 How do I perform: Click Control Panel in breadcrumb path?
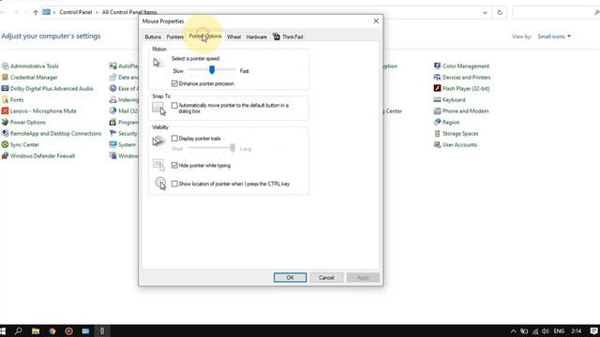[75, 12]
